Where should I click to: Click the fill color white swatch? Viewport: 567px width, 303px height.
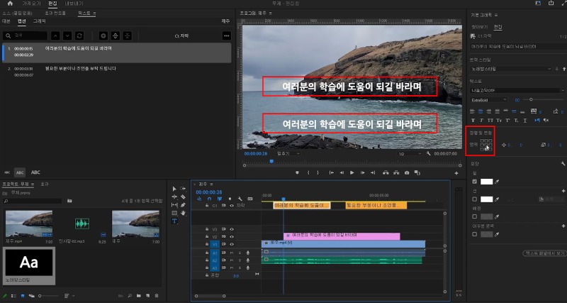pos(486,182)
